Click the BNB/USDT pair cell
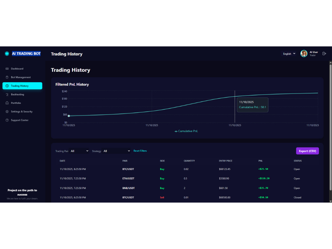Image resolution: width=332 pixels, height=249 pixels. pyautogui.click(x=128, y=188)
